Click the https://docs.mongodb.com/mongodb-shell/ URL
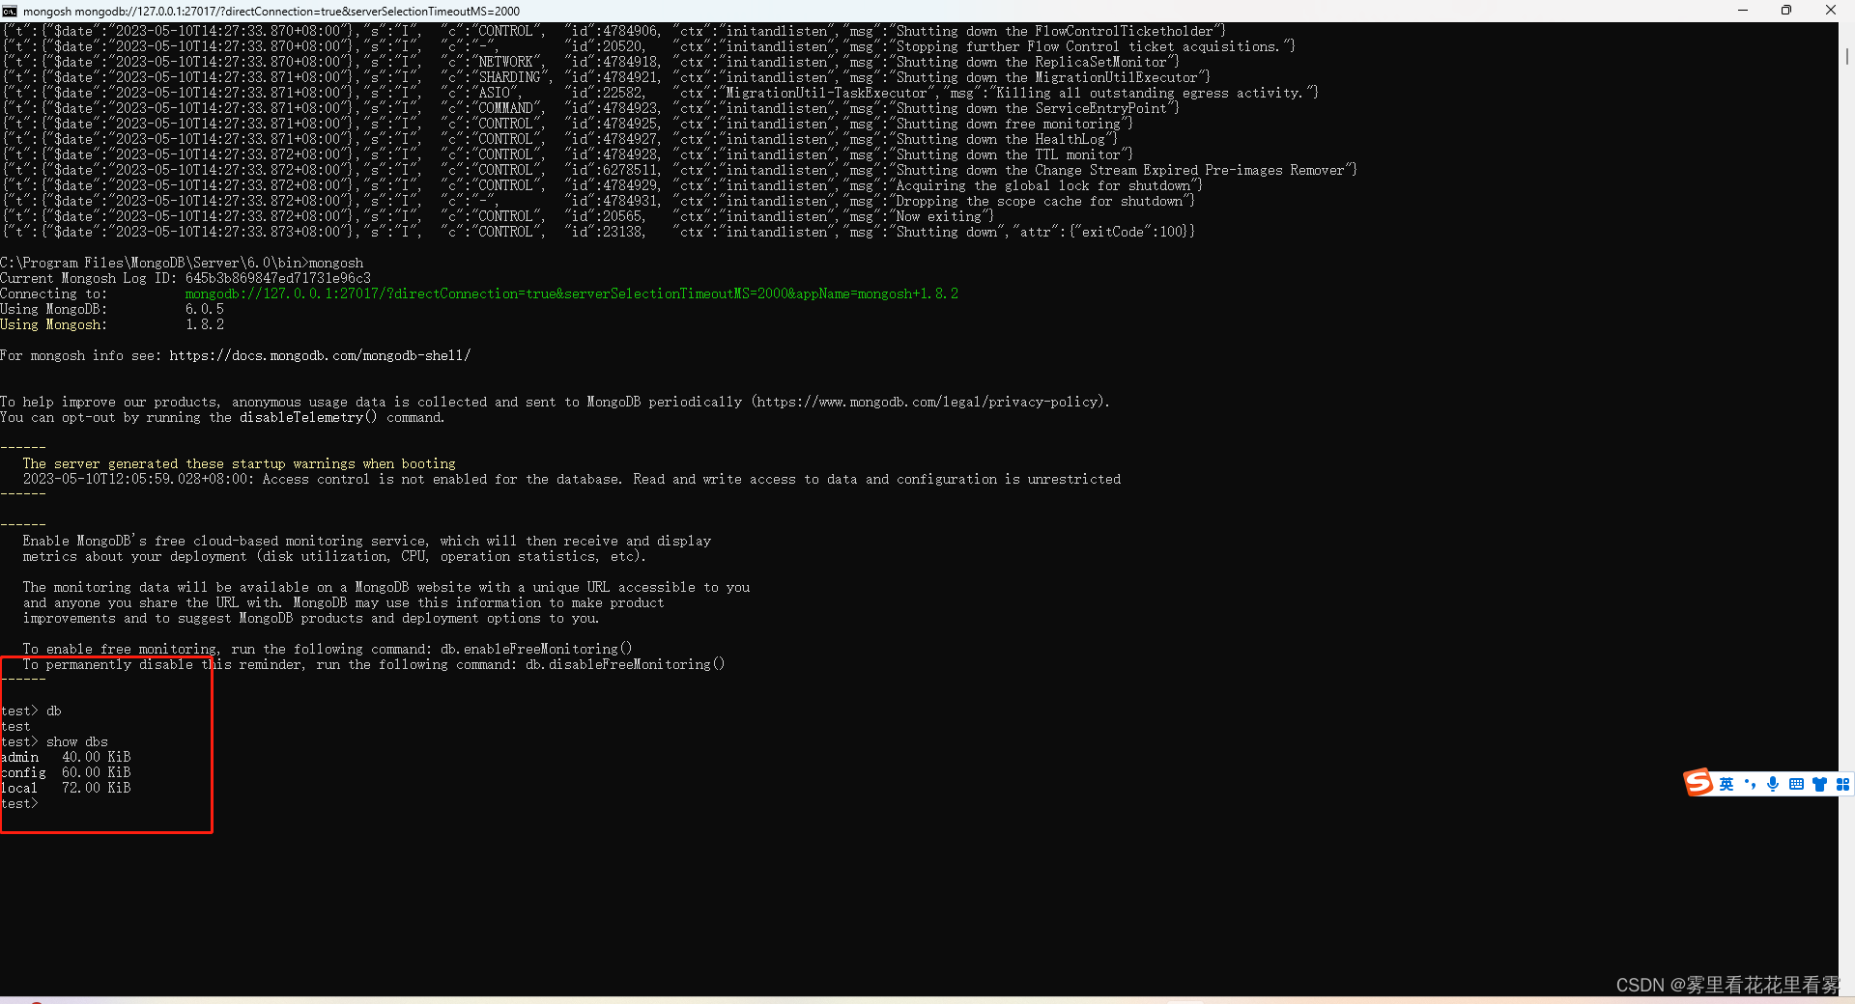The image size is (1855, 1004). click(x=320, y=355)
